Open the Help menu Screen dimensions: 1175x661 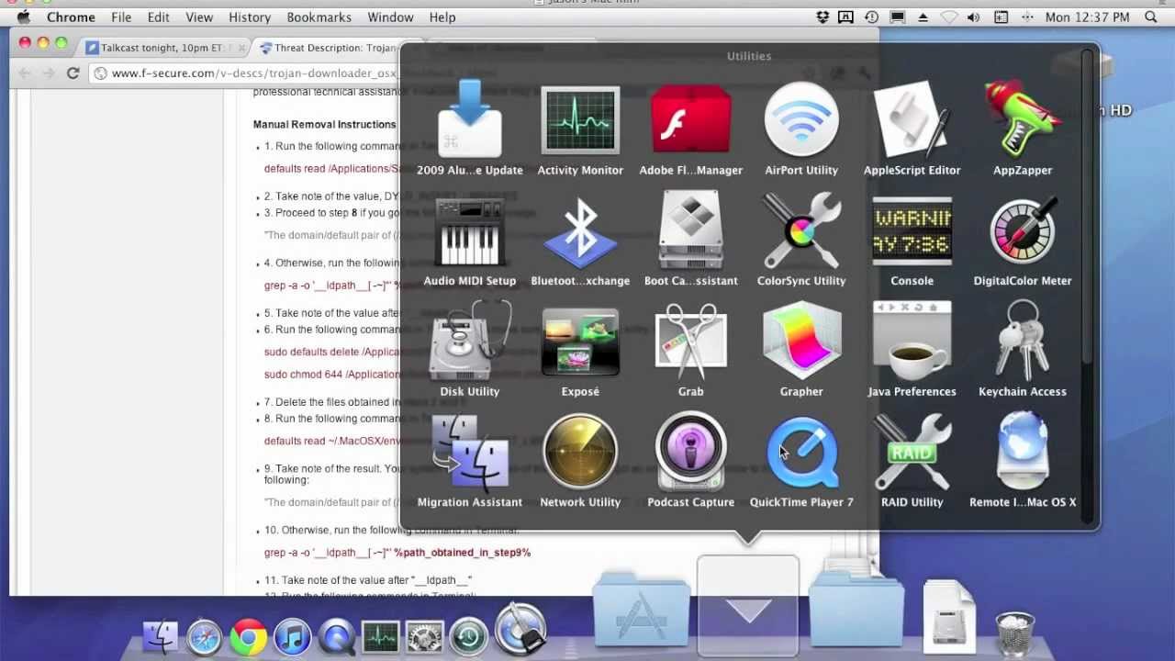(442, 17)
